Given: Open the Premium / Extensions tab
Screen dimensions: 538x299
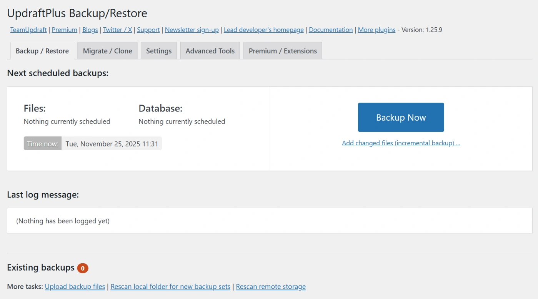Looking at the screenshot, I should [x=283, y=51].
